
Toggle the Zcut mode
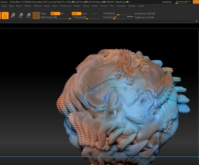click(94, 14)
